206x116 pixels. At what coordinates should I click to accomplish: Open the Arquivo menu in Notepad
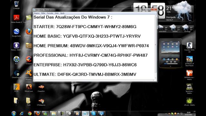[x=37, y=13]
